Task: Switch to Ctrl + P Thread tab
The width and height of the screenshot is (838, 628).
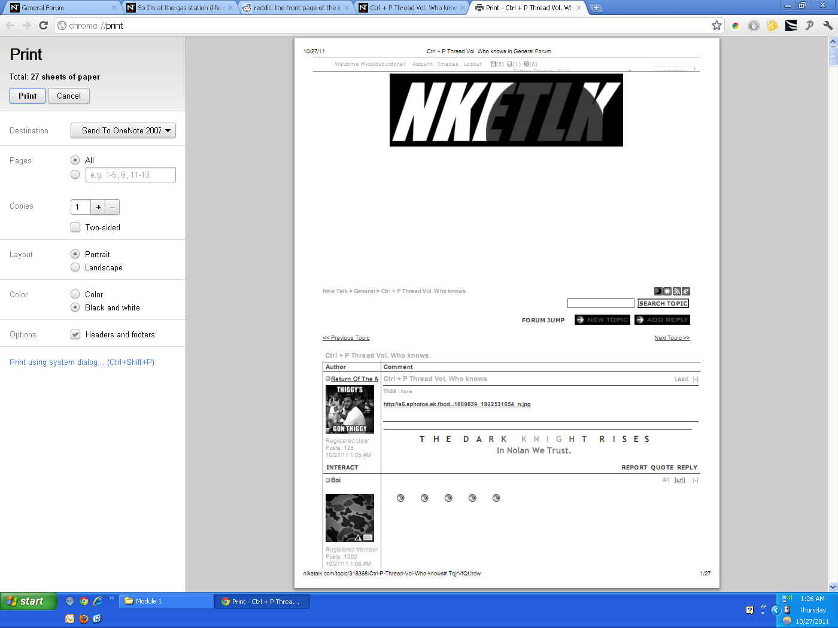Action: tap(412, 8)
